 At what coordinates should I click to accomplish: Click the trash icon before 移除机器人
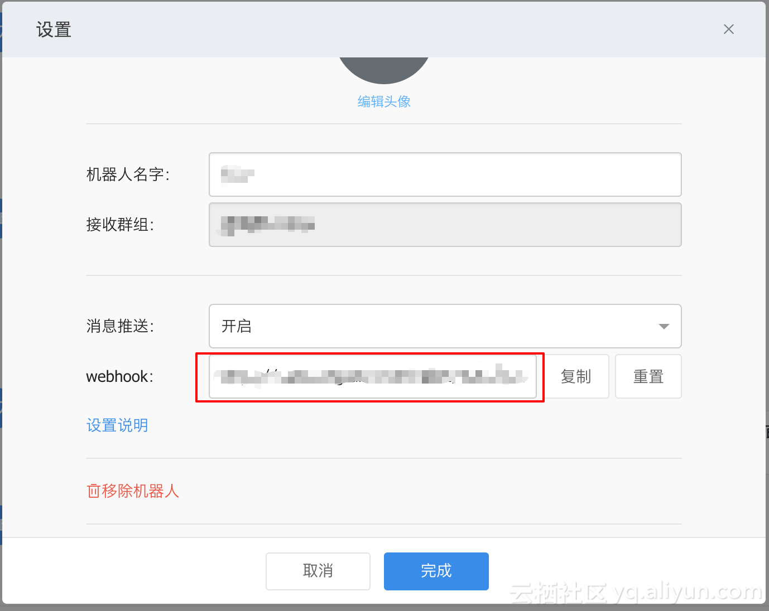[x=93, y=491]
